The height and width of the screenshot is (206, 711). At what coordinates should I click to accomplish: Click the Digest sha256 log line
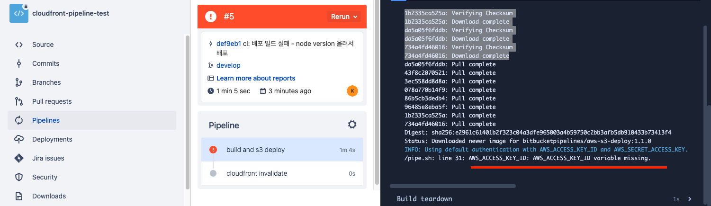[x=538, y=133]
